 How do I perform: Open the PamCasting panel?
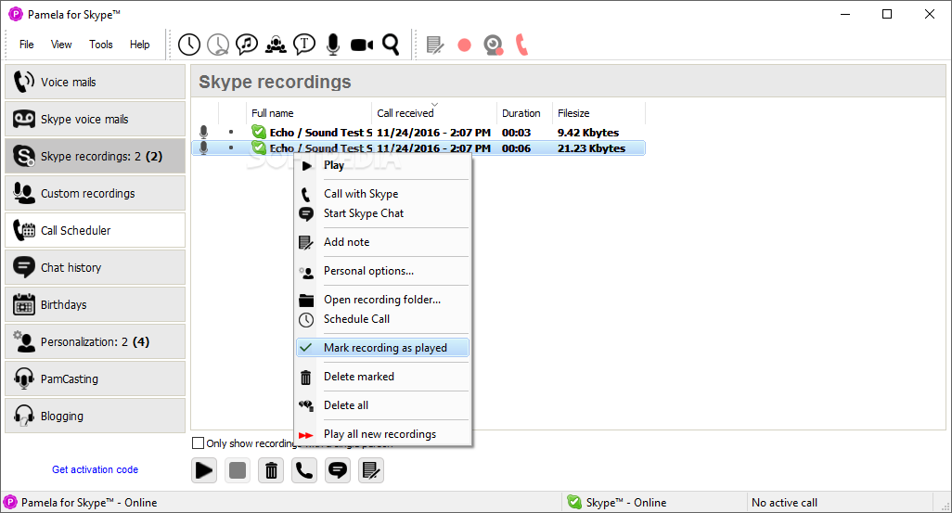pos(95,378)
